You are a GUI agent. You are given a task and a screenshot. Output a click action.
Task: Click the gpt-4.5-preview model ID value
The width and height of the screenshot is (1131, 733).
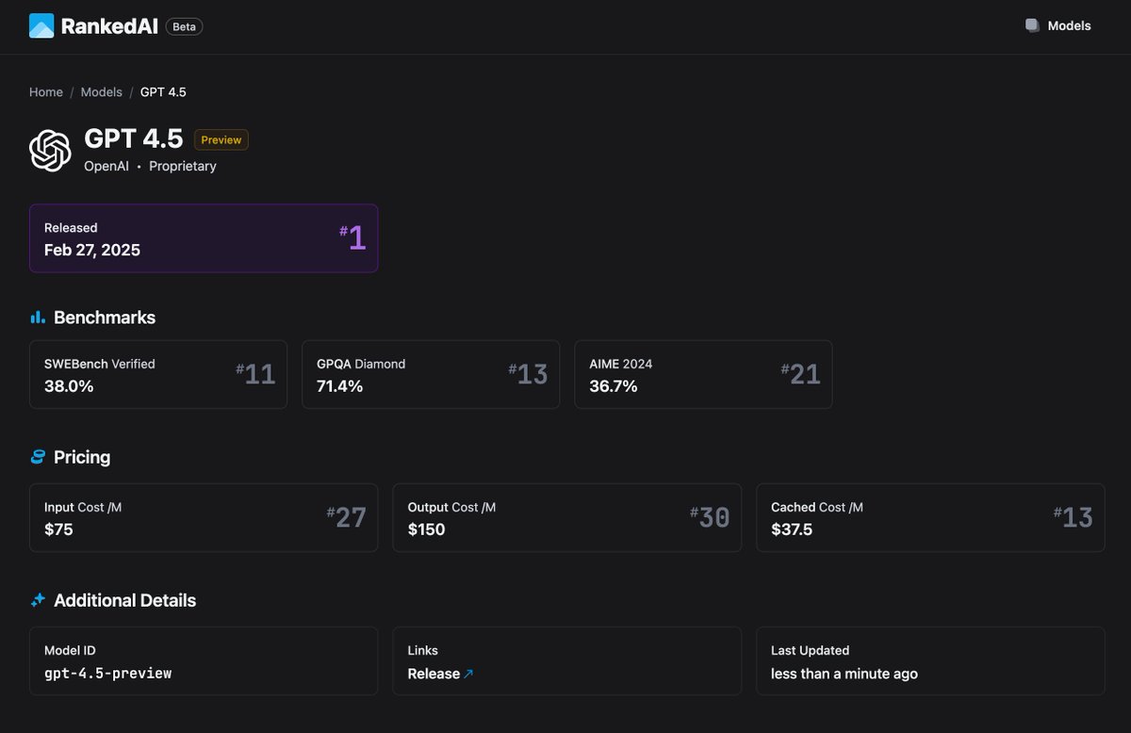108,674
